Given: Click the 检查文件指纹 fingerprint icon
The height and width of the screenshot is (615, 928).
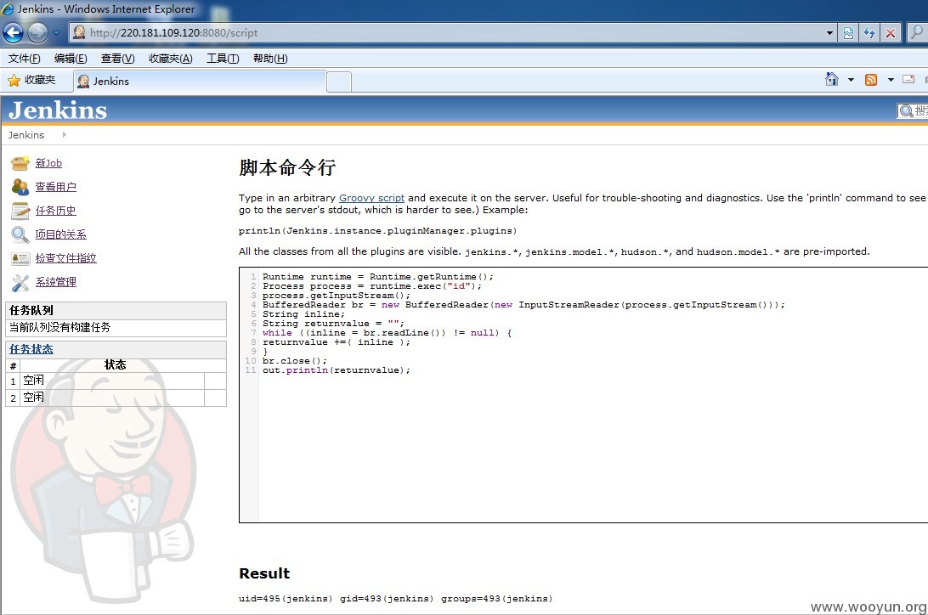Looking at the screenshot, I should coord(20,258).
